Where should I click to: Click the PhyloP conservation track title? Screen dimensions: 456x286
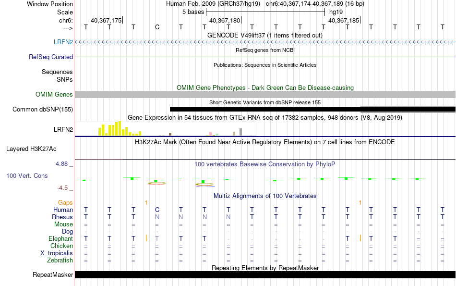click(x=264, y=164)
